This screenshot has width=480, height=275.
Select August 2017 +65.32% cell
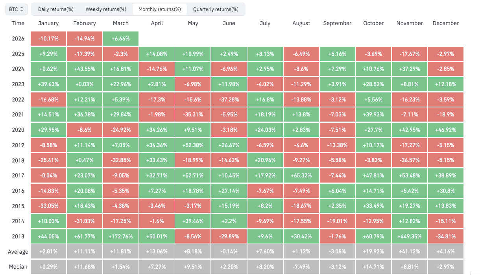301,175
